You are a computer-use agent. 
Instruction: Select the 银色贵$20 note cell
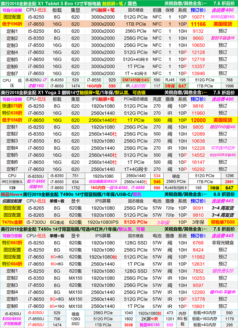[222, 271]
